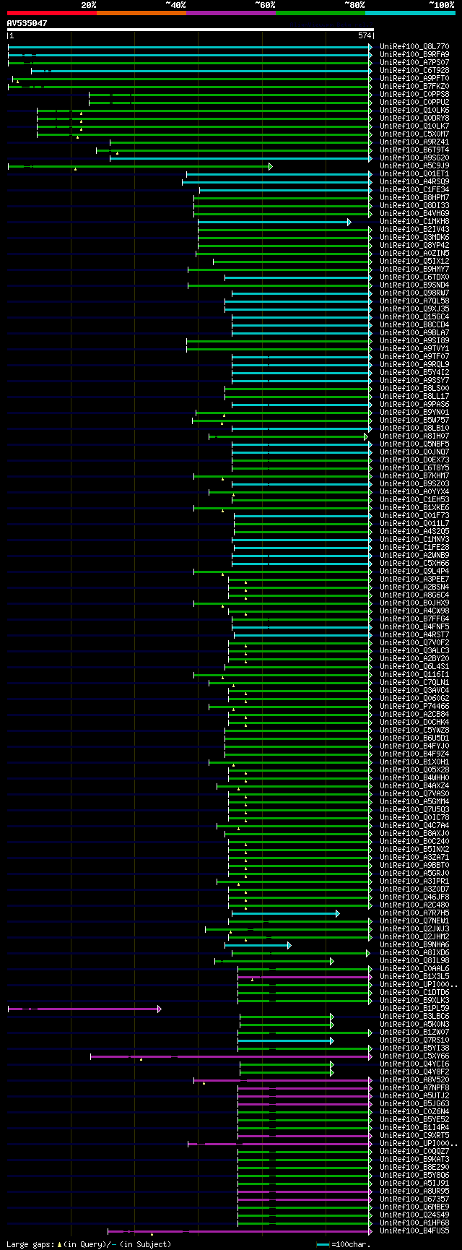Select the UniRef100_A8IH07 label
Image resolution: width=462 pixels, height=1250 pixels.
coord(414,436)
